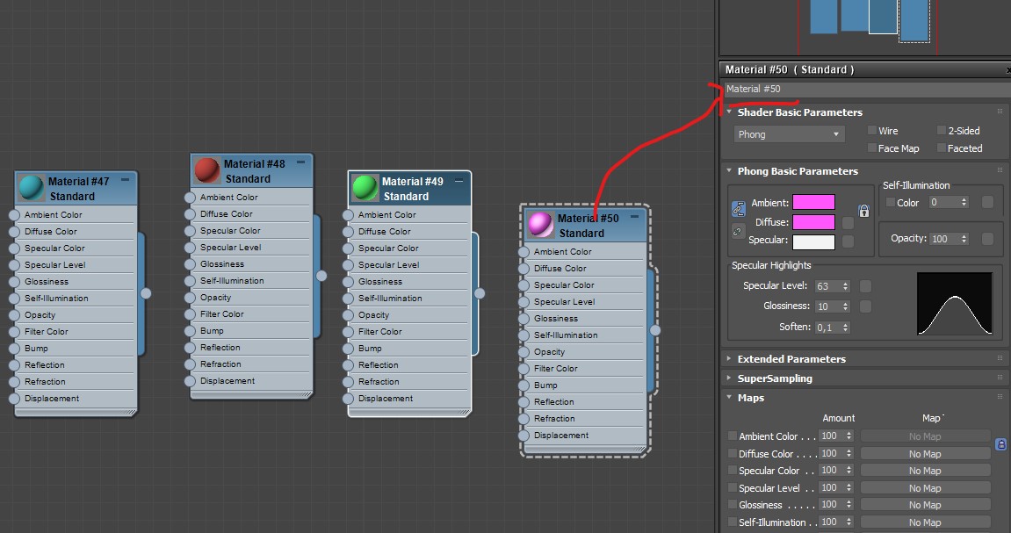Collapse the Material #48 node with minus icon
This screenshot has width=1011, height=533.
300,162
